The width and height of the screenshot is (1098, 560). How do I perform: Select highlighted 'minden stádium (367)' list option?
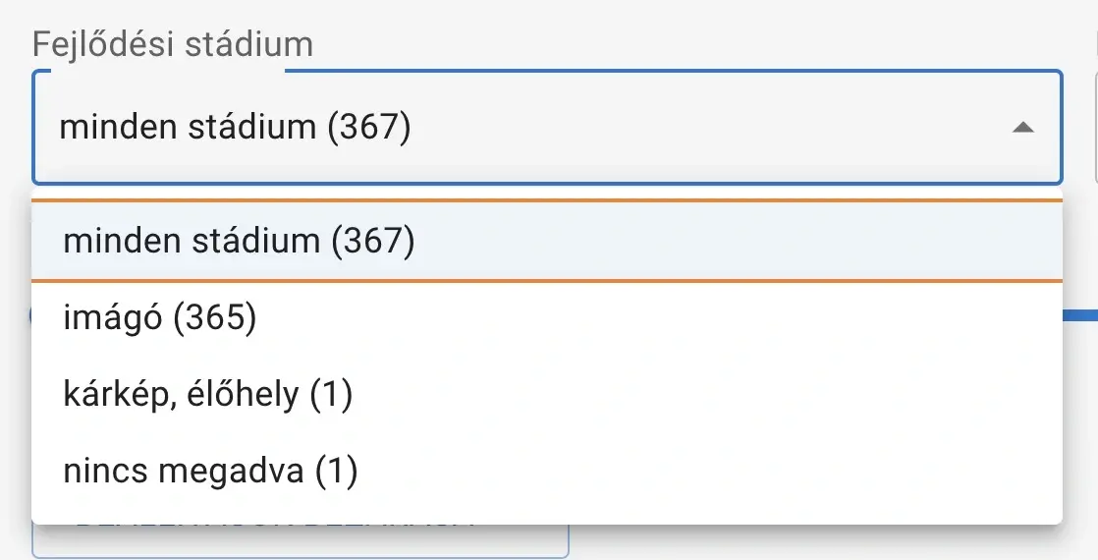tap(239, 242)
